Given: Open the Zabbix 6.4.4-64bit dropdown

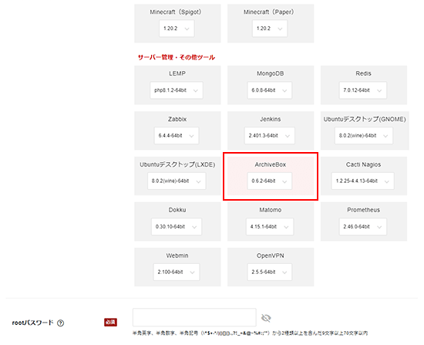Looking at the screenshot, I should tap(177, 135).
